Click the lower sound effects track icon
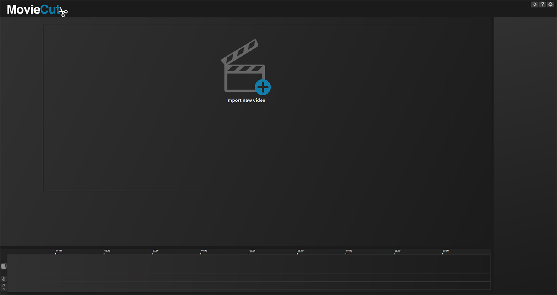Image resolution: width=557 pixels, height=295 pixels. [3, 288]
